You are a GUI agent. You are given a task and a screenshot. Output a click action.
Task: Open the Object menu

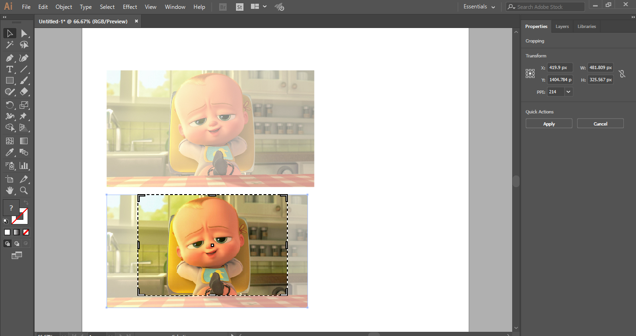(x=64, y=7)
